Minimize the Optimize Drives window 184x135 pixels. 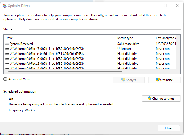point(154,6)
